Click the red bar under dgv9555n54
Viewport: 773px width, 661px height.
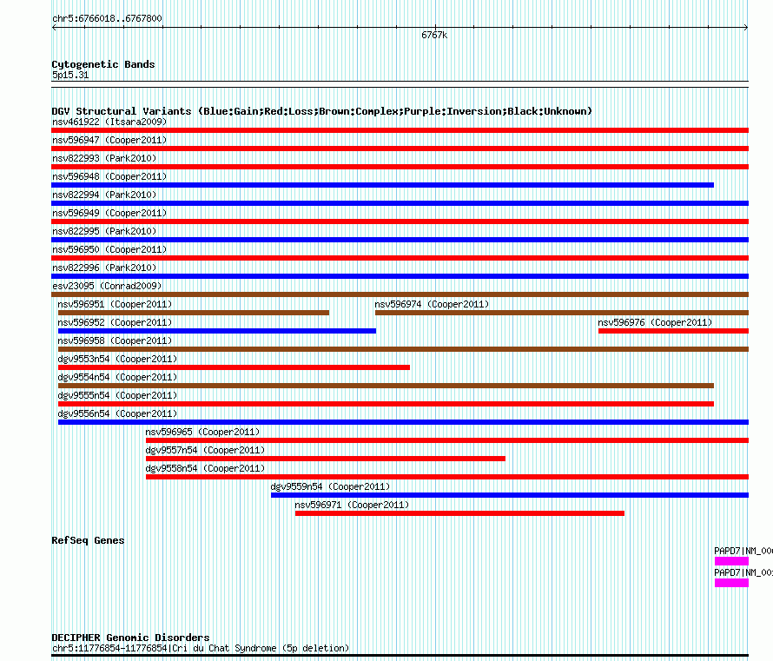coord(386,404)
